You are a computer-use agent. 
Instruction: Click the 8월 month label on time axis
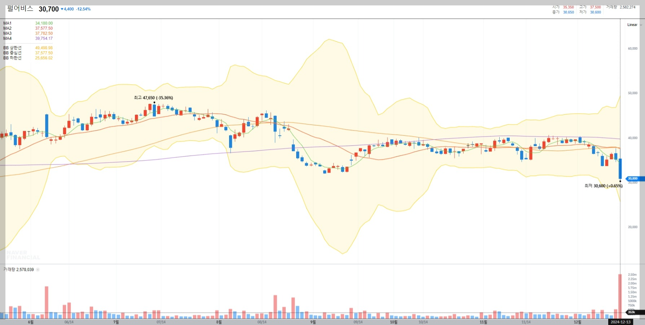coord(219,322)
